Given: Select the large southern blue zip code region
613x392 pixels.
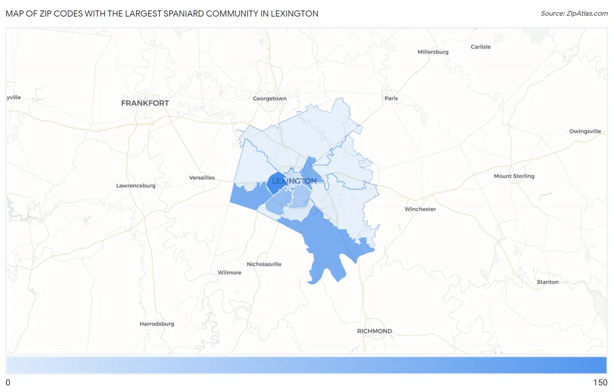Looking at the screenshot, I should coord(325,244).
